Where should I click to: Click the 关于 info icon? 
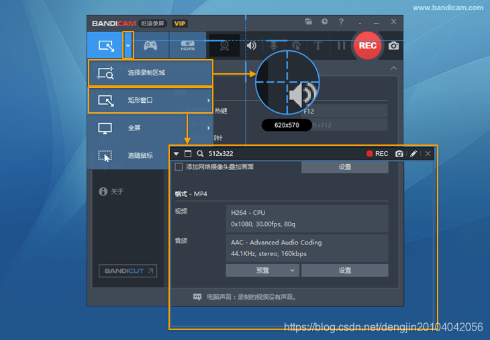point(103,192)
